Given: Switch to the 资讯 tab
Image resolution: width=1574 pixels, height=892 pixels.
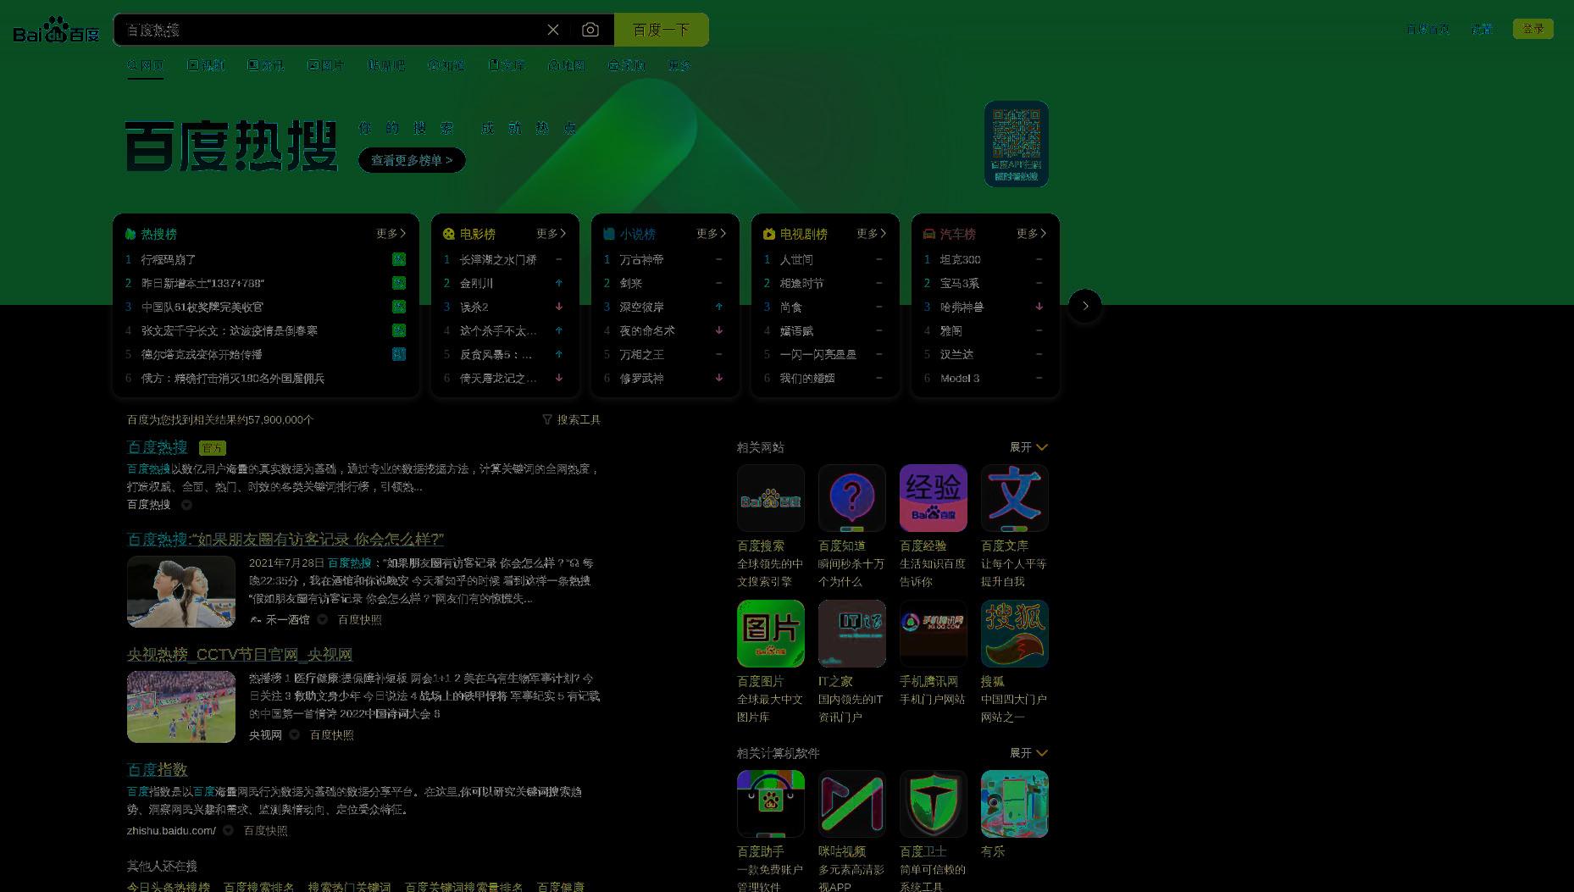Looking at the screenshot, I should point(266,65).
